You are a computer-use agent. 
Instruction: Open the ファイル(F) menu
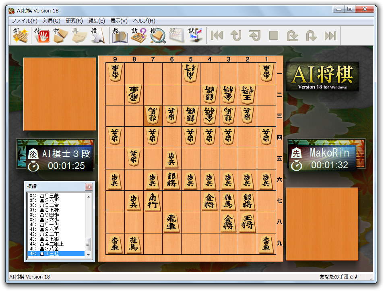(x=24, y=21)
